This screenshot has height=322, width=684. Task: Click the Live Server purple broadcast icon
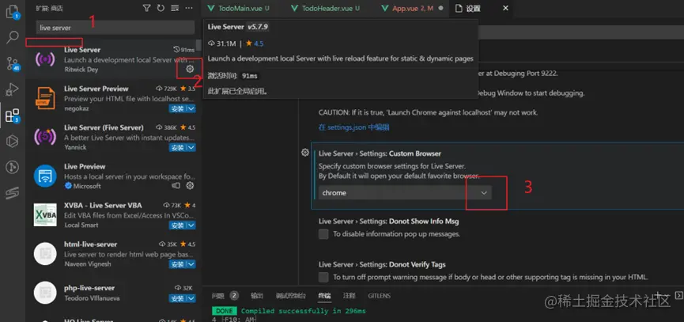tap(45, 59)
